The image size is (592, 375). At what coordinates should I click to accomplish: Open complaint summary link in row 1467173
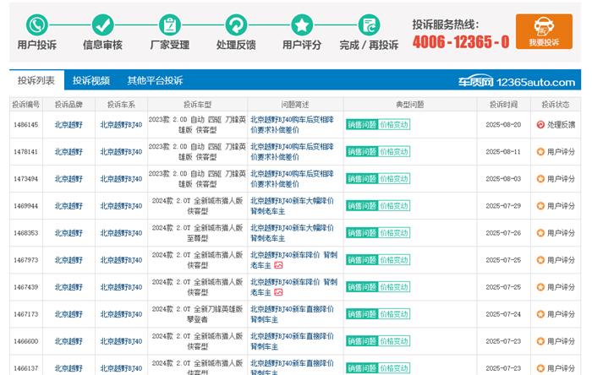point(292,314)
